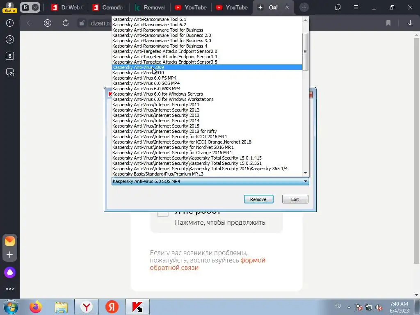The height and width of the screenshot is (315, 420).
Task: Select Internet Security 2018 for Nifty entry
Action: (207, 131)
